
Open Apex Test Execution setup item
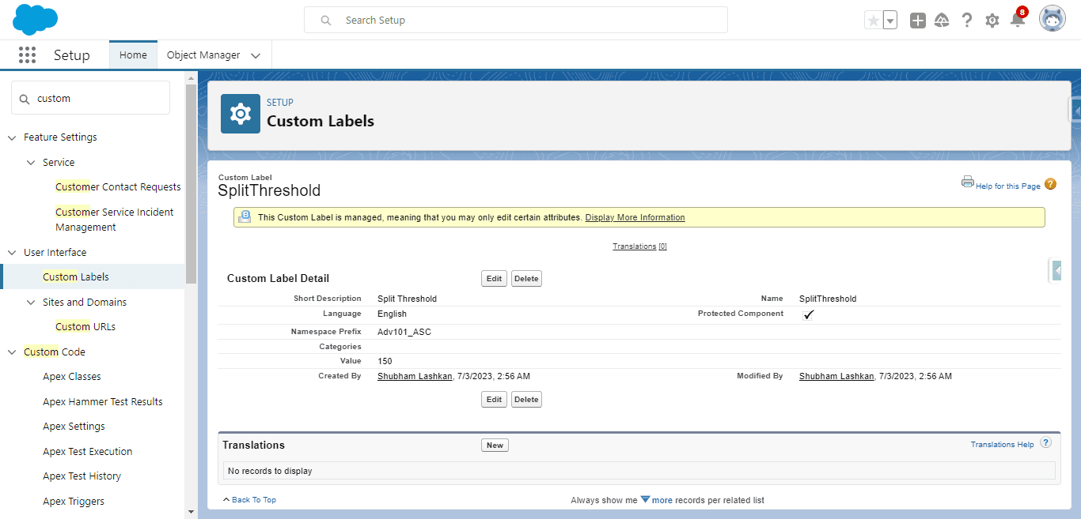(x=88, y=452)
